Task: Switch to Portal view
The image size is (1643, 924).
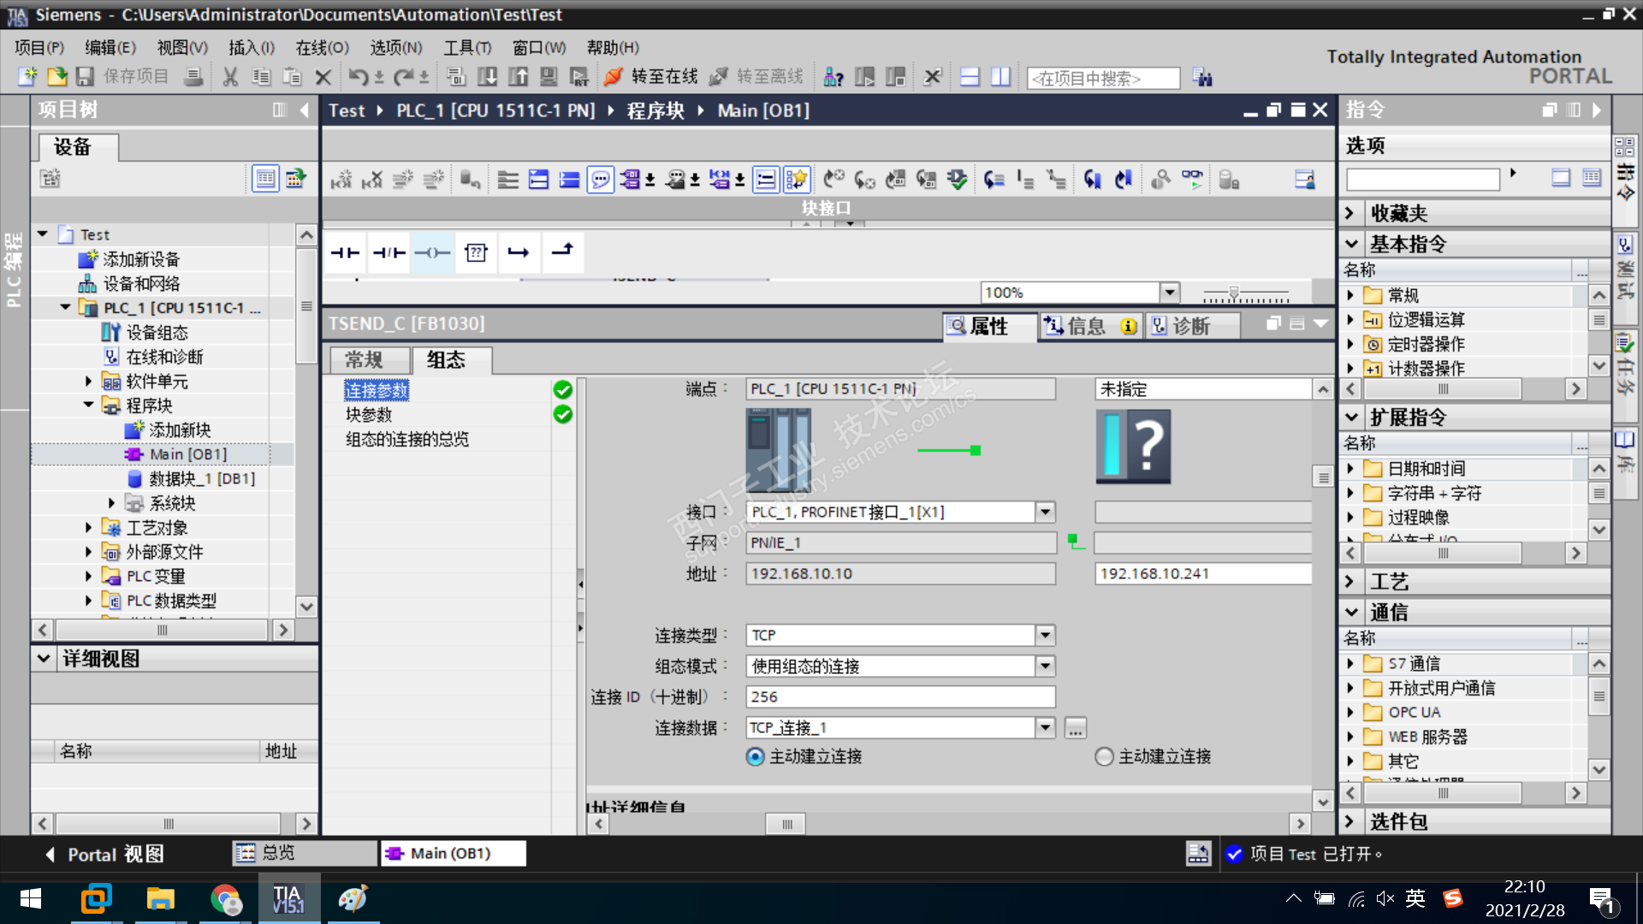Action: coord(104,854)
